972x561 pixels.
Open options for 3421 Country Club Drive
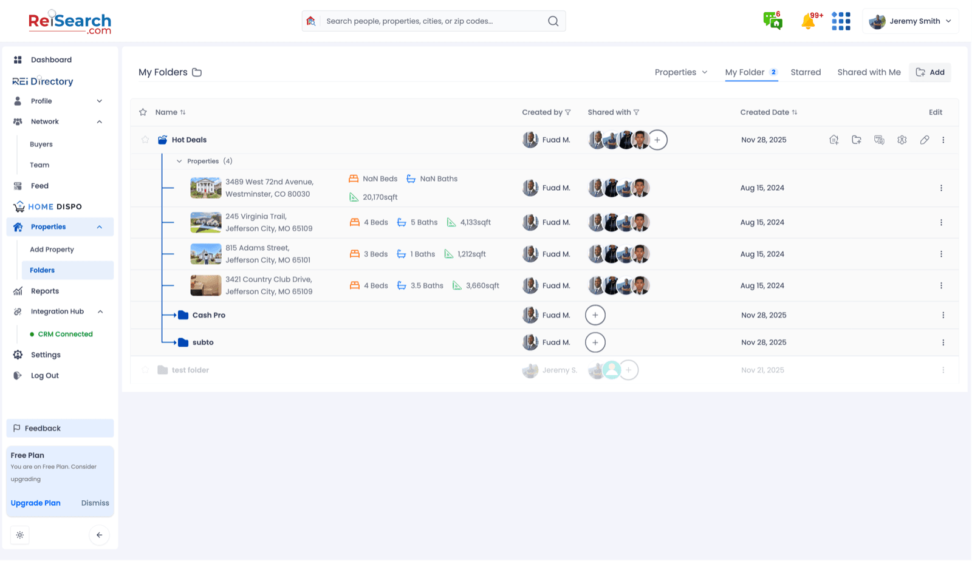pos(942,286)
